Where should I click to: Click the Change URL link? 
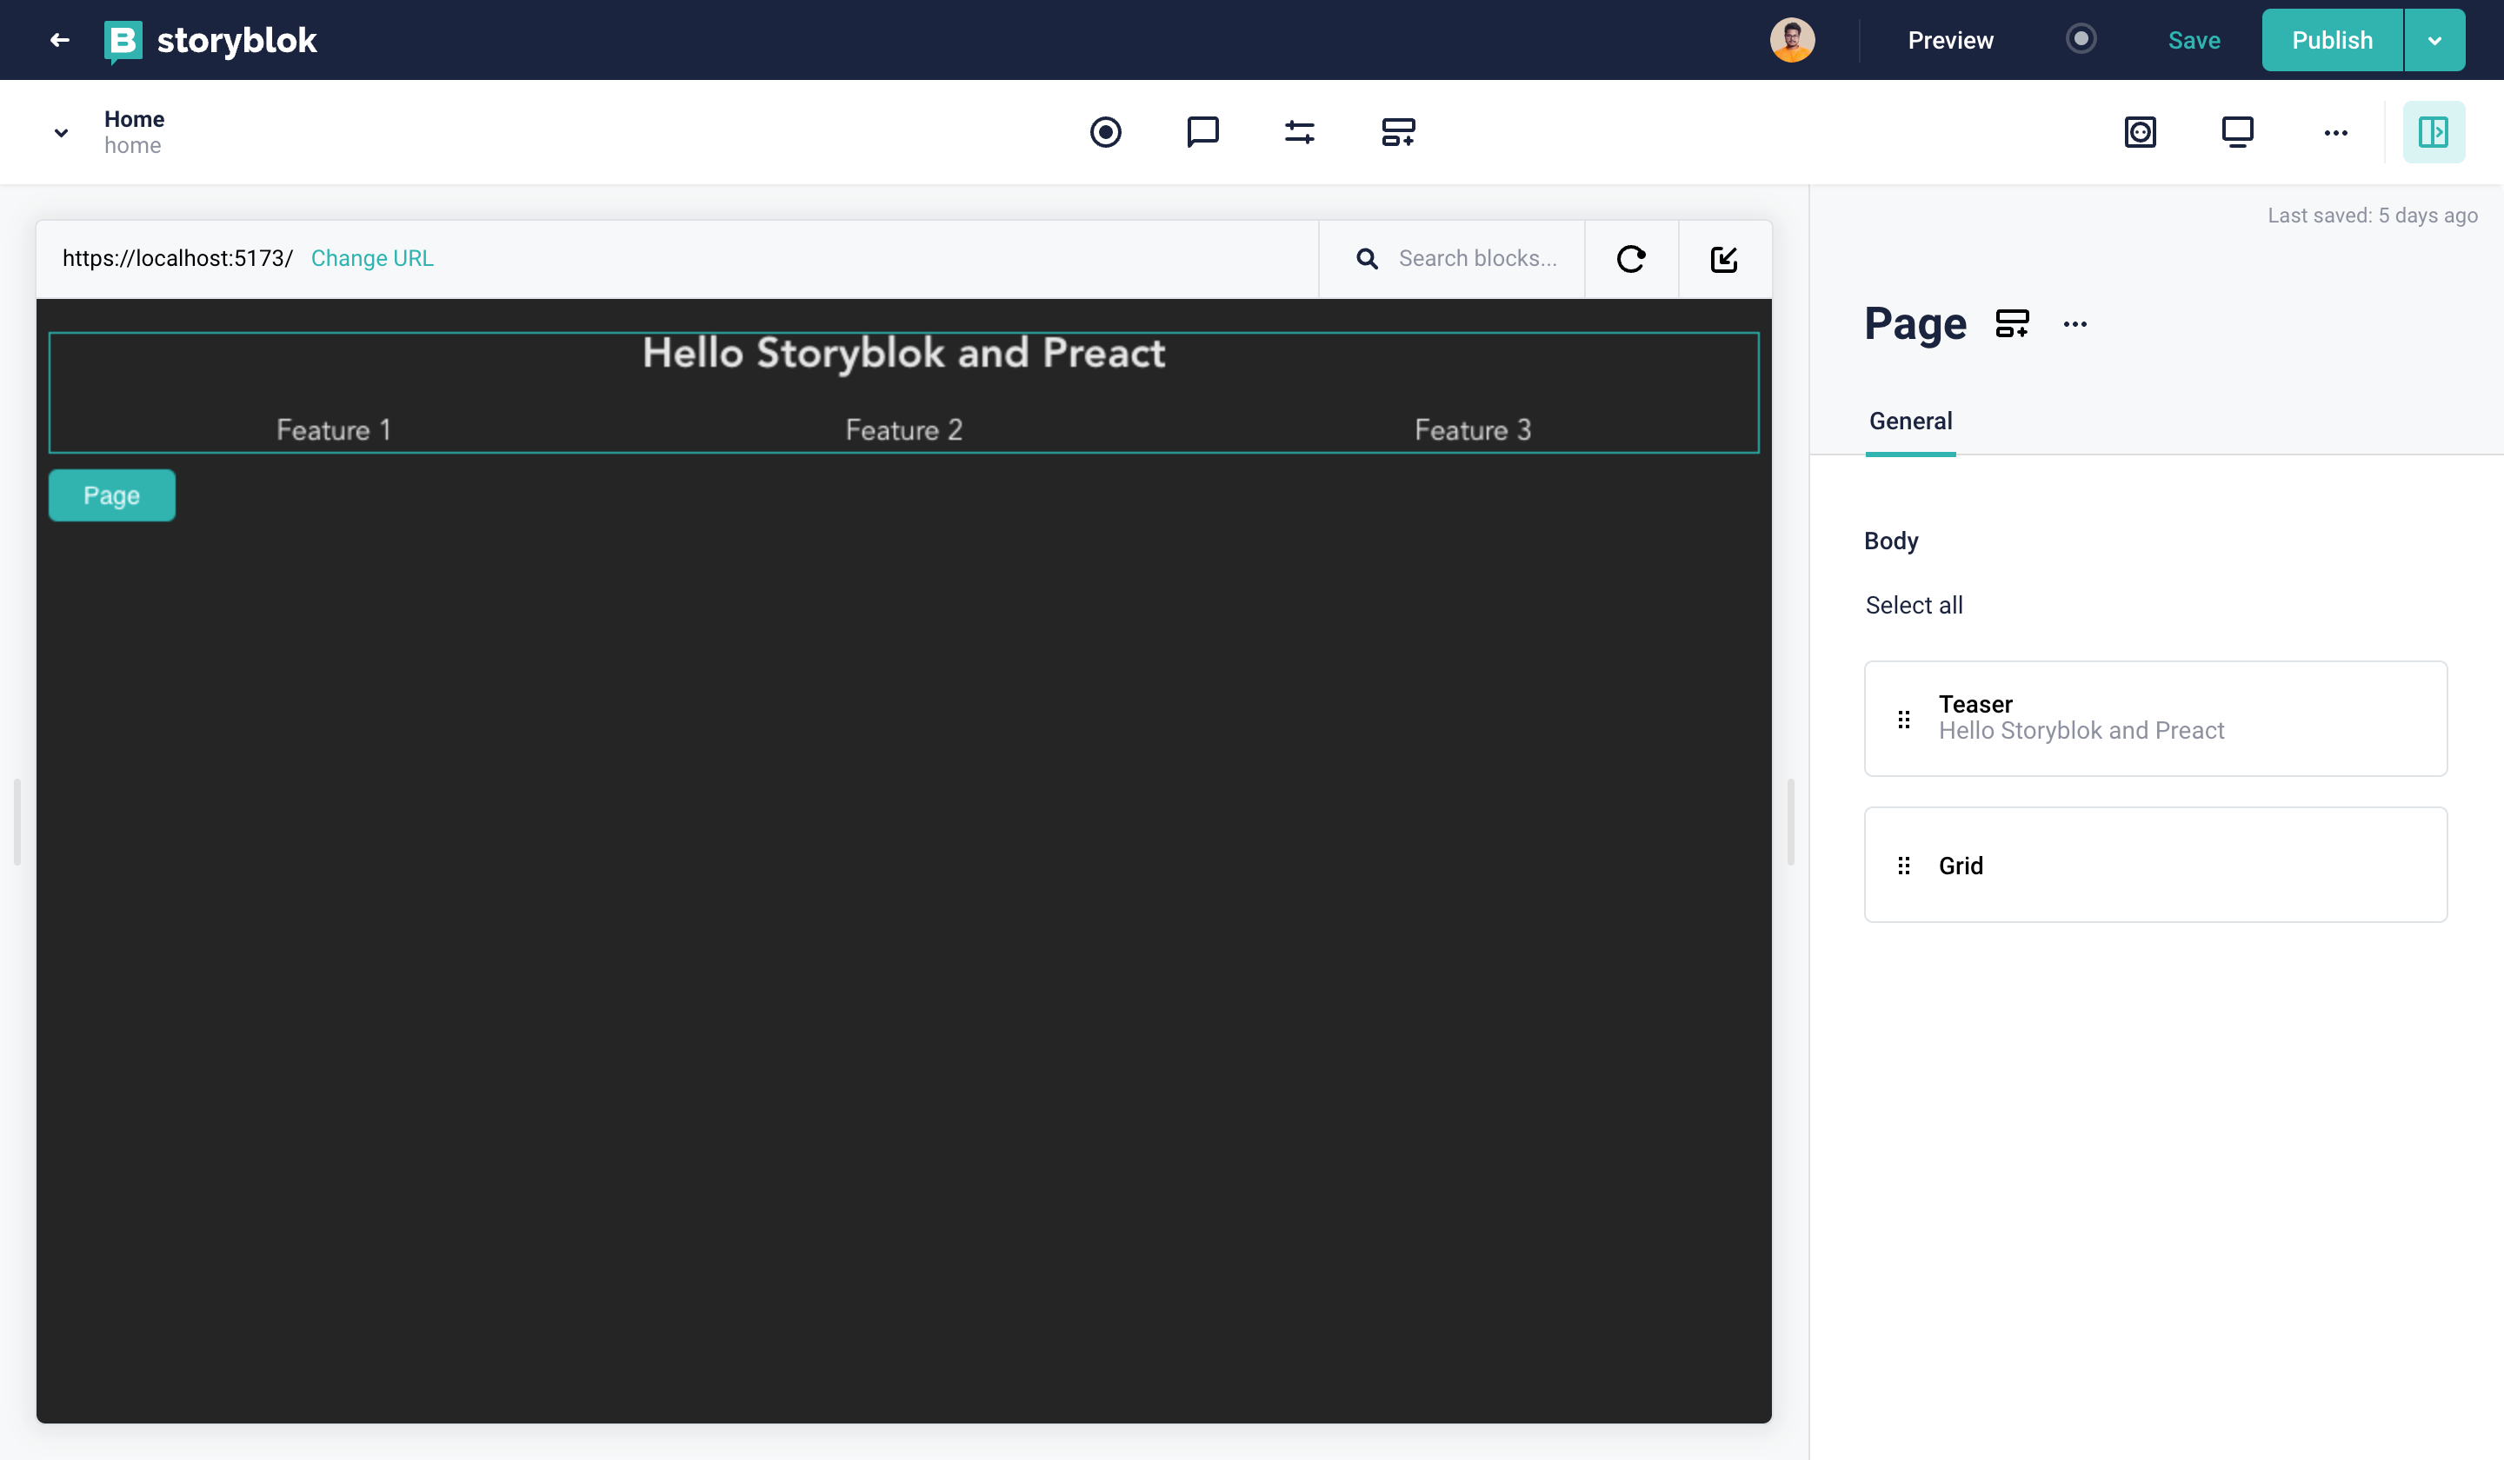point(371,258)
